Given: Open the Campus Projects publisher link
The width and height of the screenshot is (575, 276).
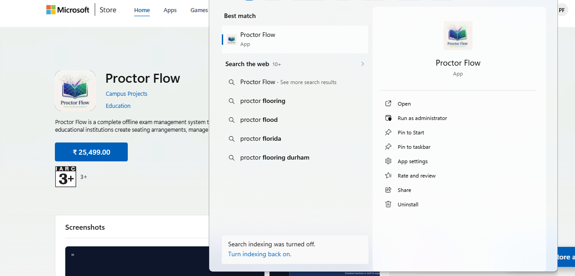Looking at the screenshot, I should [126, 94].
